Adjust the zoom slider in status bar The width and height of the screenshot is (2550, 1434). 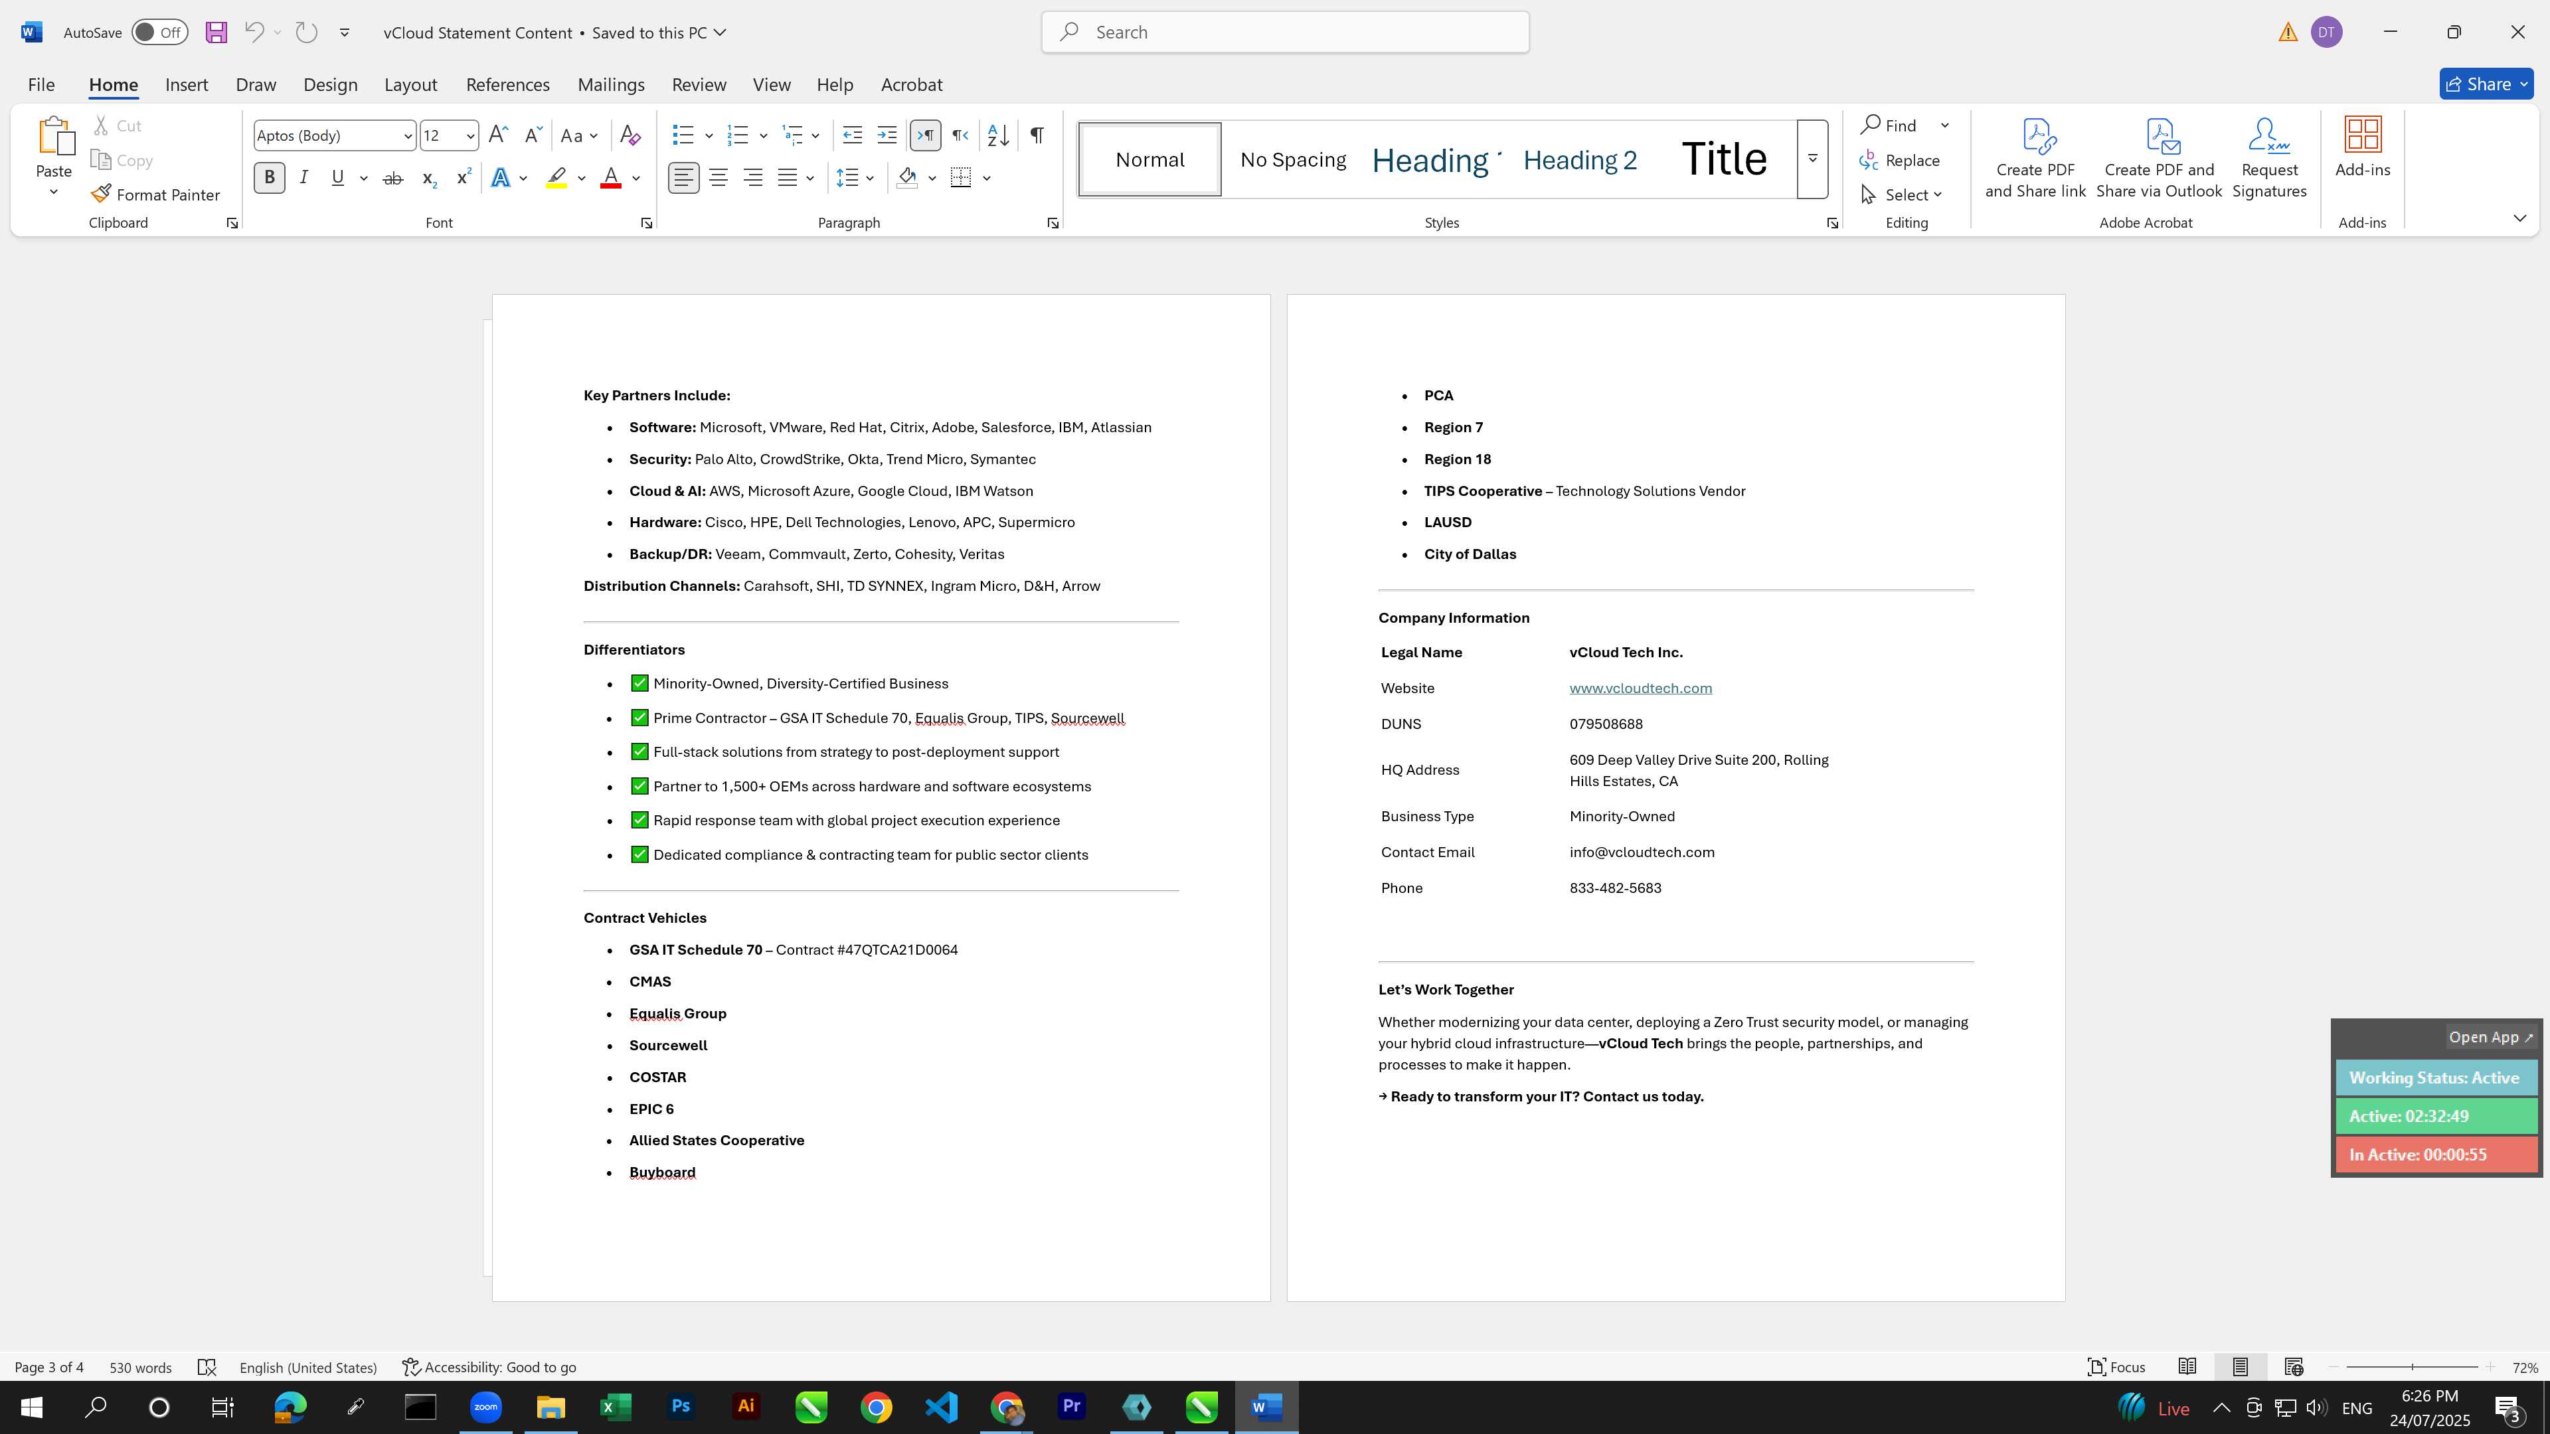point(2413,1367)
